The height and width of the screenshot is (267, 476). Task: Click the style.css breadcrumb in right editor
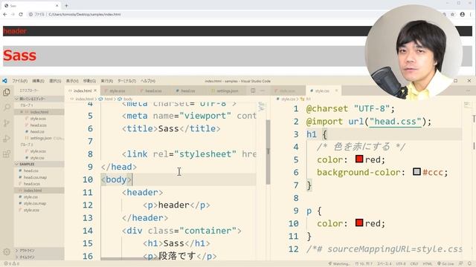coord(286,99)
